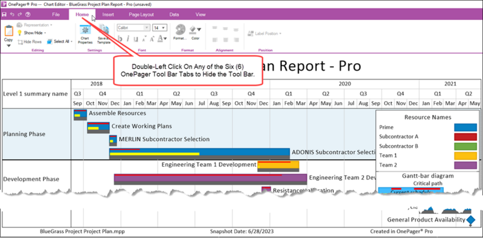This screenshot has height=238, width=483.
Task: Click the Gantt-bar diagram legend heading
Action: click(x=428, y=176)
